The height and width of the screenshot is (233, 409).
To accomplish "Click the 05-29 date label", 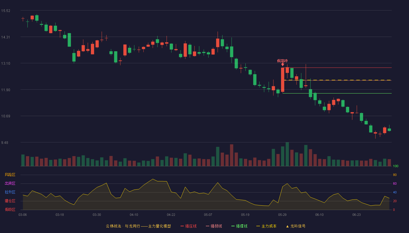I will [x=282, y=215].
